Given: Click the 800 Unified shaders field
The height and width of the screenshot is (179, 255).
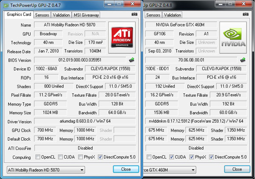Looking at the screenshot, I should [54, 86].
